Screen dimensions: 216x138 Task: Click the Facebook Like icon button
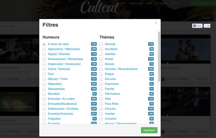(197, 26)
